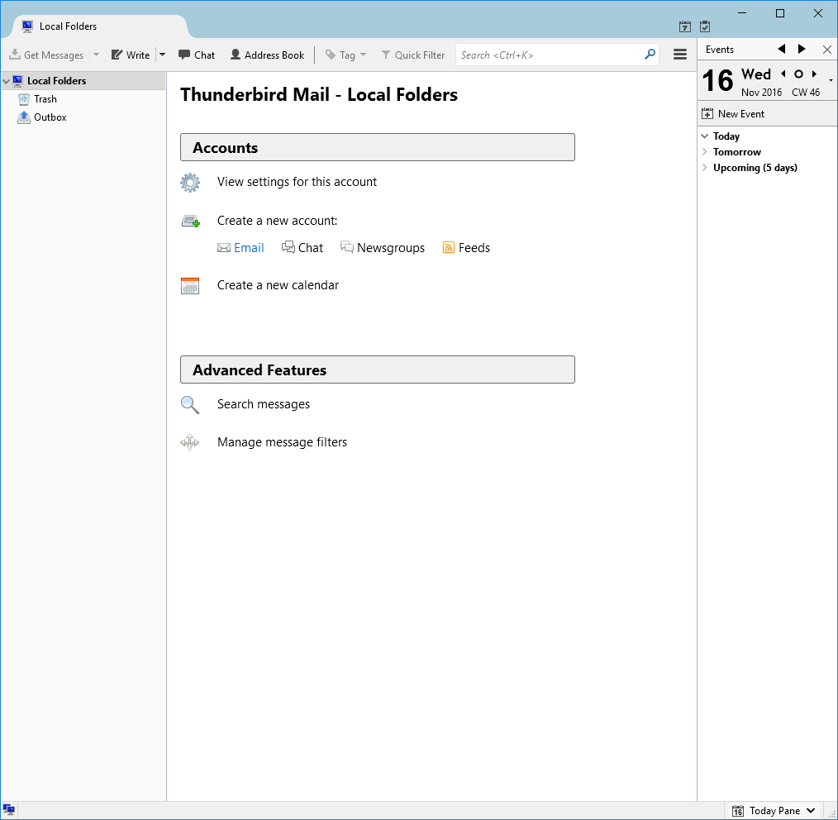This screenshot has height=820, width=838.
Task: Collapse the Local Folders tree node
Action: click(x=7, y=81)
